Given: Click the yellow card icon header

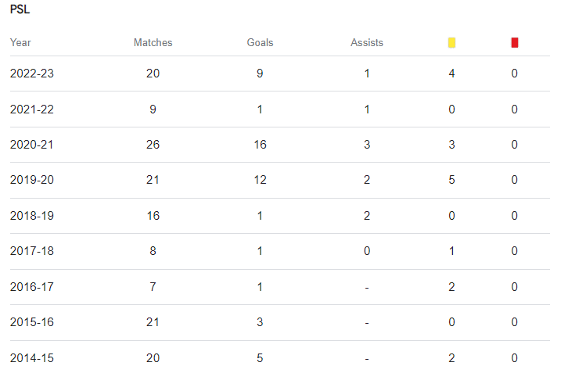Looking at the screenshot, I should [x=451, y=43].
